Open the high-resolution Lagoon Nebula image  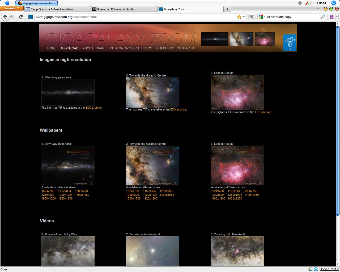click(237, 92)
